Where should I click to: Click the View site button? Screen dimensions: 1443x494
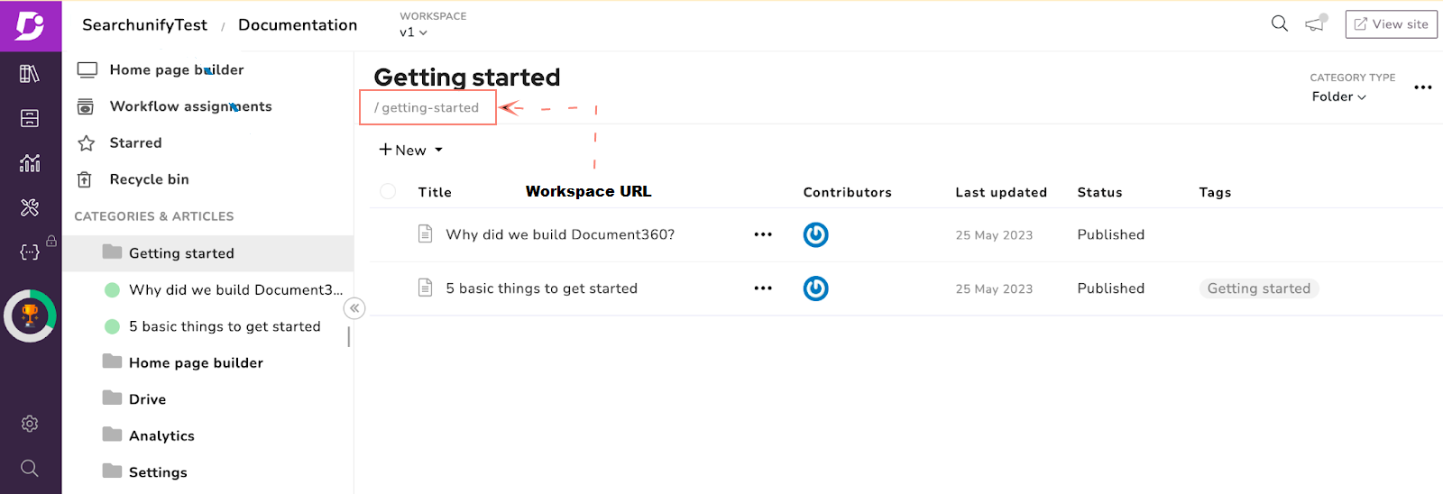[x=1391, y=24]
